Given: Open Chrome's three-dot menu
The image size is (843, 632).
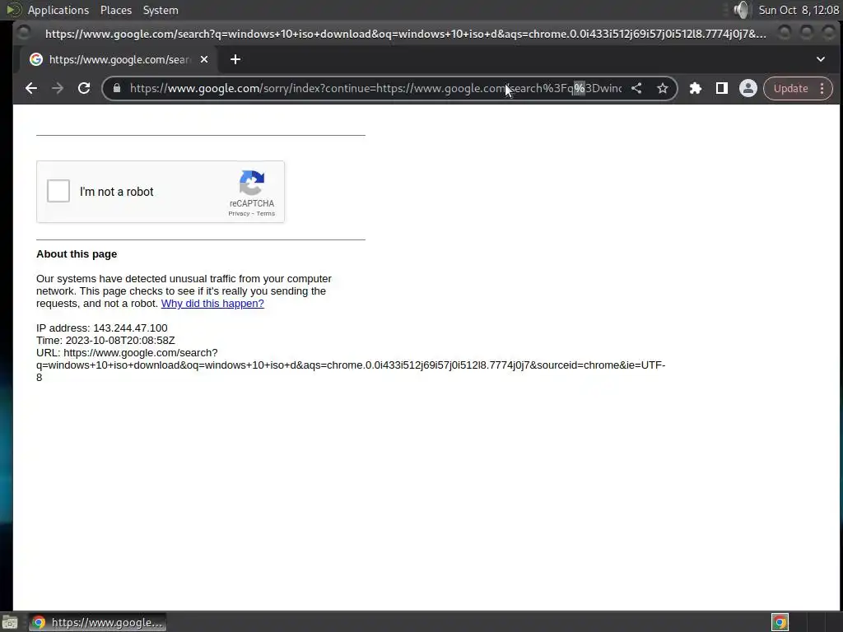Looking at the screenshot, I should [822, 88].
